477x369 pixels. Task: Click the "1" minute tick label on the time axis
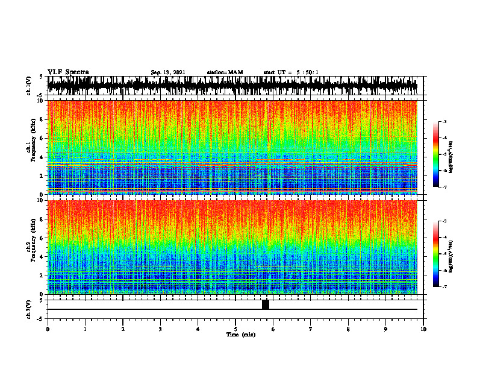pyautogui.click(x=85, y=329)
